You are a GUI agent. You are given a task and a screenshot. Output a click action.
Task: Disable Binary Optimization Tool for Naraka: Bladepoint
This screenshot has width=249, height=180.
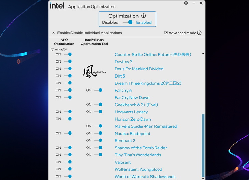click(x=98, y=133)
